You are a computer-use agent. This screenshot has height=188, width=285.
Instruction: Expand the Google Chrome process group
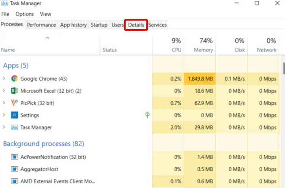click(4, 79)
